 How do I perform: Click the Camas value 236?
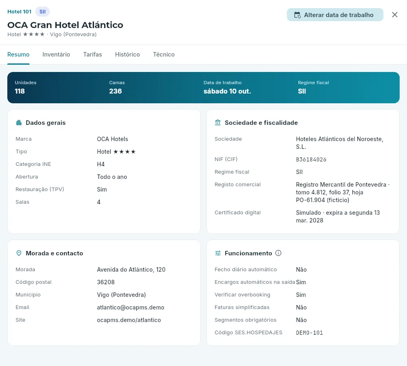pos(116,91)
